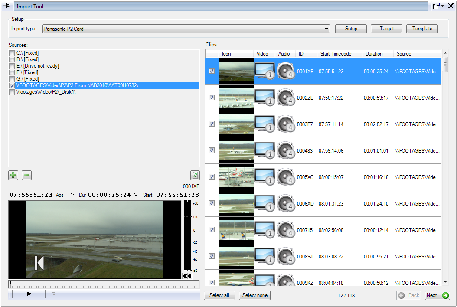
Task: Click the preview scrub timeline bar
Action: pos(104,285)
